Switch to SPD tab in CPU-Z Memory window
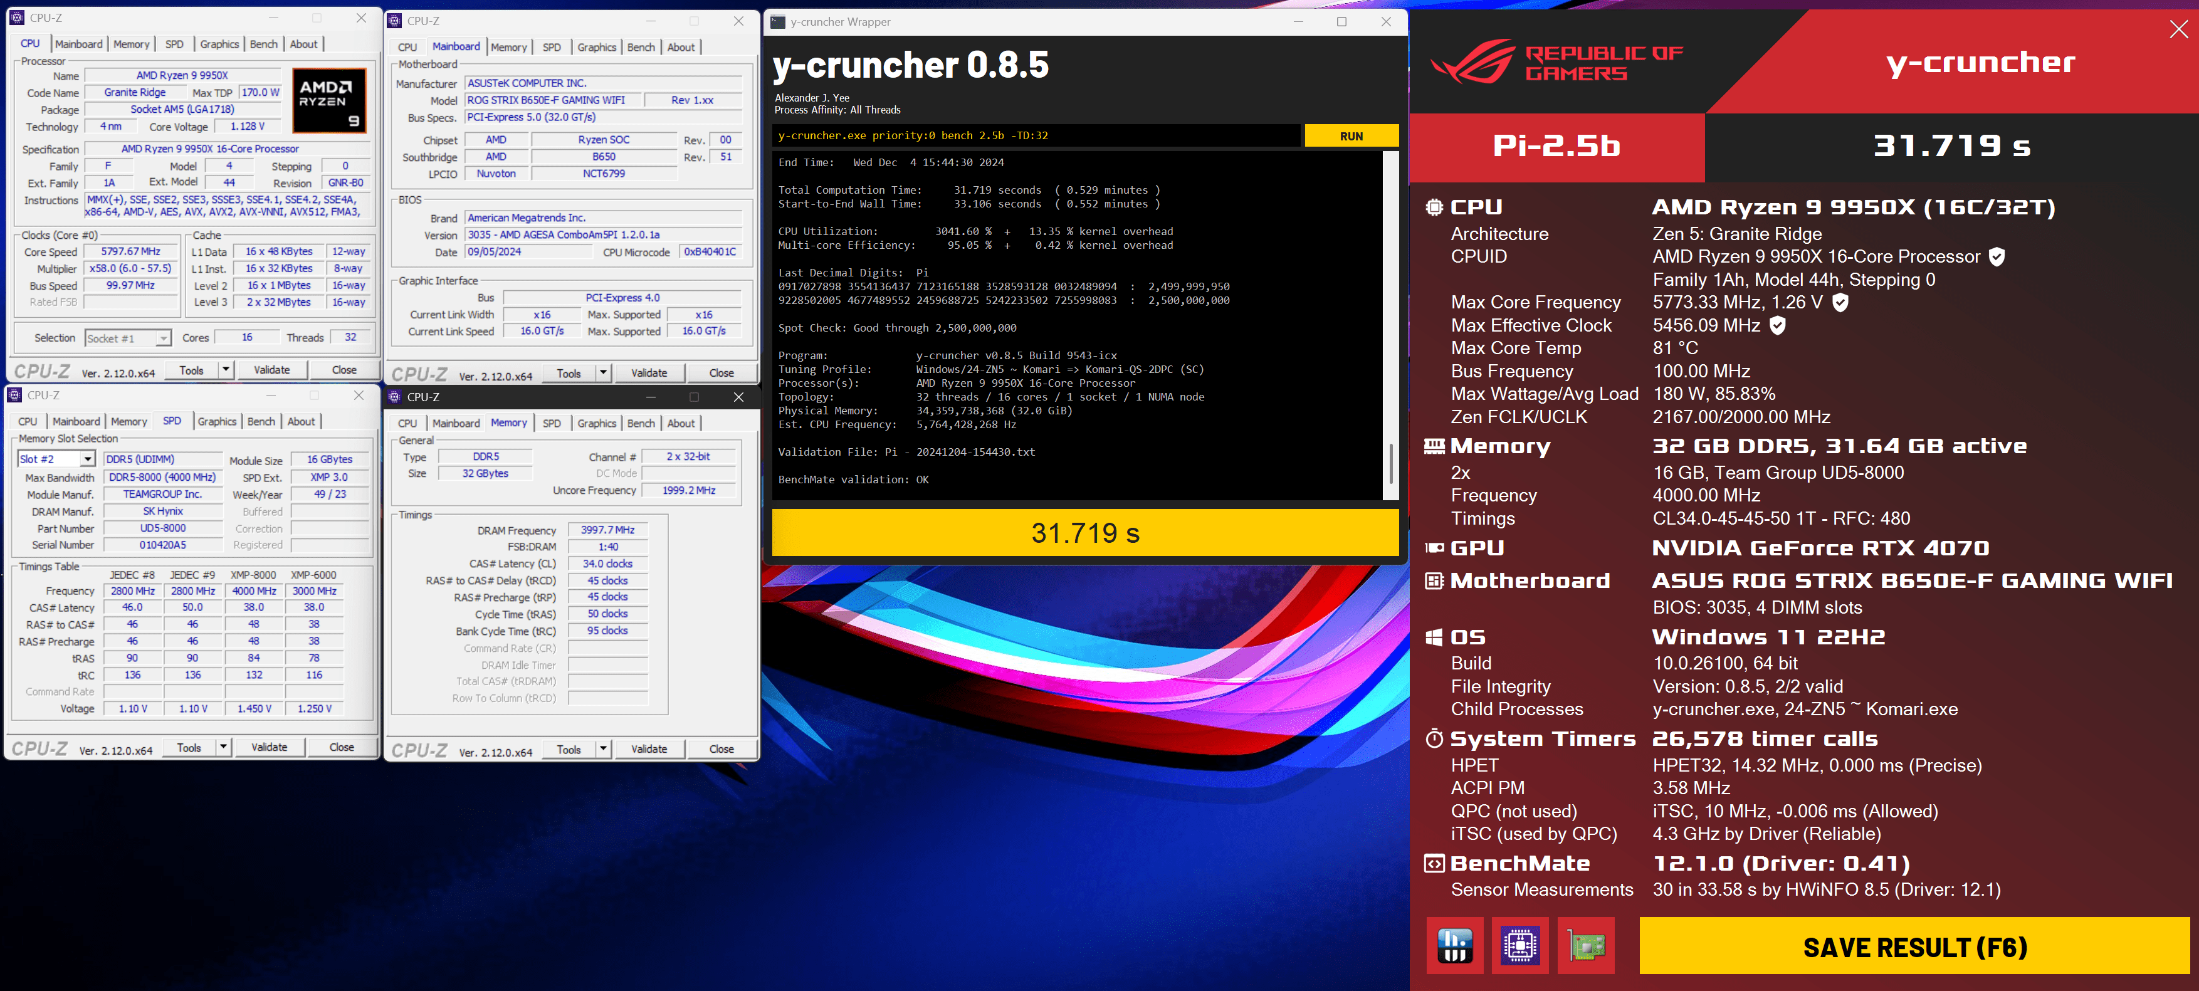Viewport: 2199px width, 991px height. pos(552,423)
